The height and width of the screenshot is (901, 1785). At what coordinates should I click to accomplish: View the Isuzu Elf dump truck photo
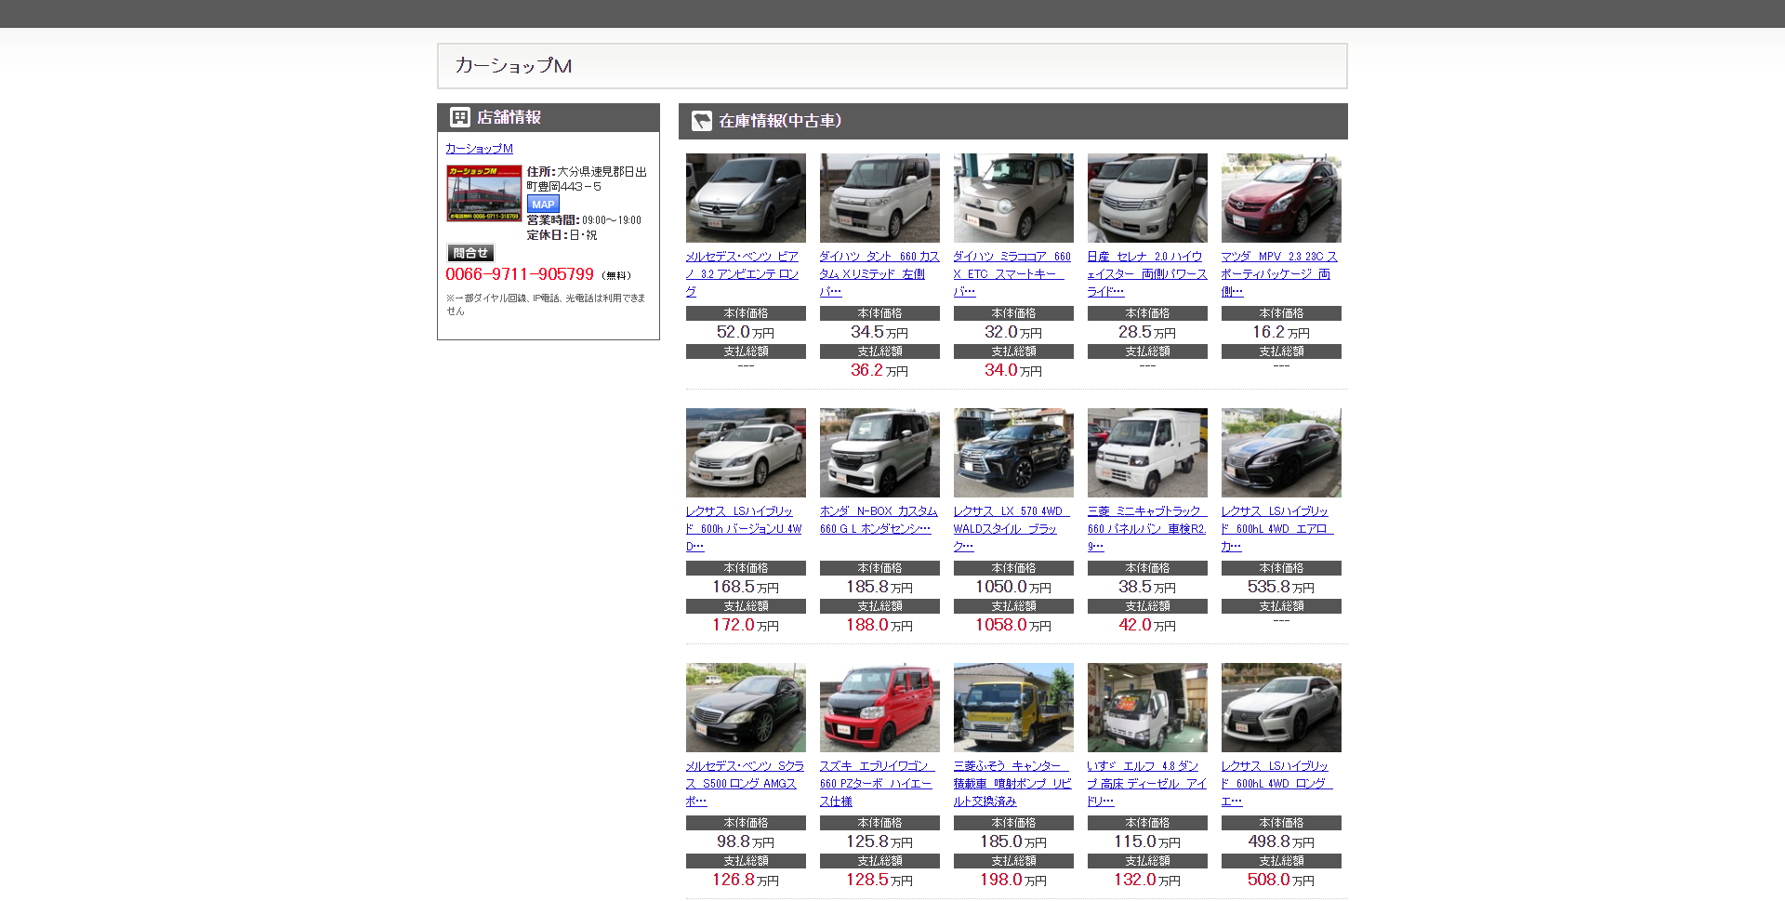(1147, 708)
